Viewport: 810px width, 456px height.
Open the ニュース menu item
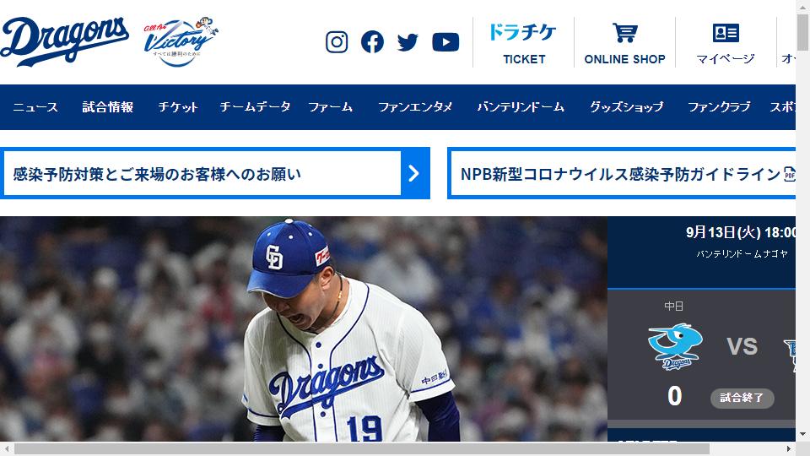click(x=35, y=107)
